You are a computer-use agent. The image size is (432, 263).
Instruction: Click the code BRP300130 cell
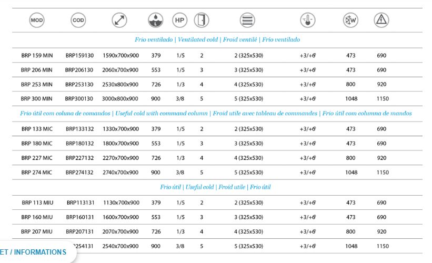(x=79, y=99)
